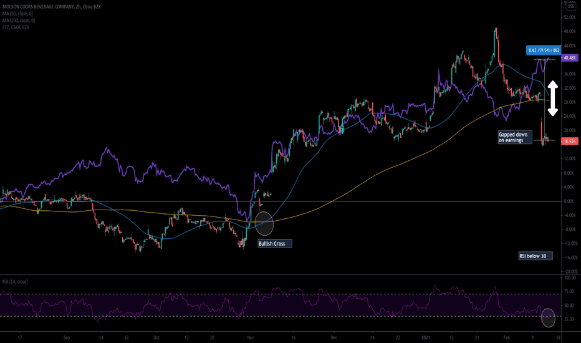Click the USD currency button

(x=570, y=6)
